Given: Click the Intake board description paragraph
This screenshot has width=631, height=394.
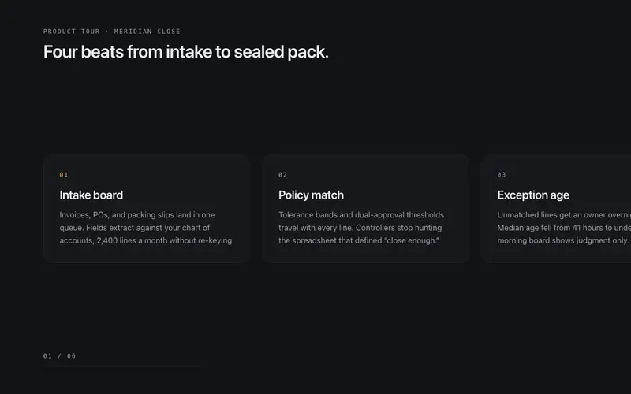Looking at the screenshot, I should point(147,228).
